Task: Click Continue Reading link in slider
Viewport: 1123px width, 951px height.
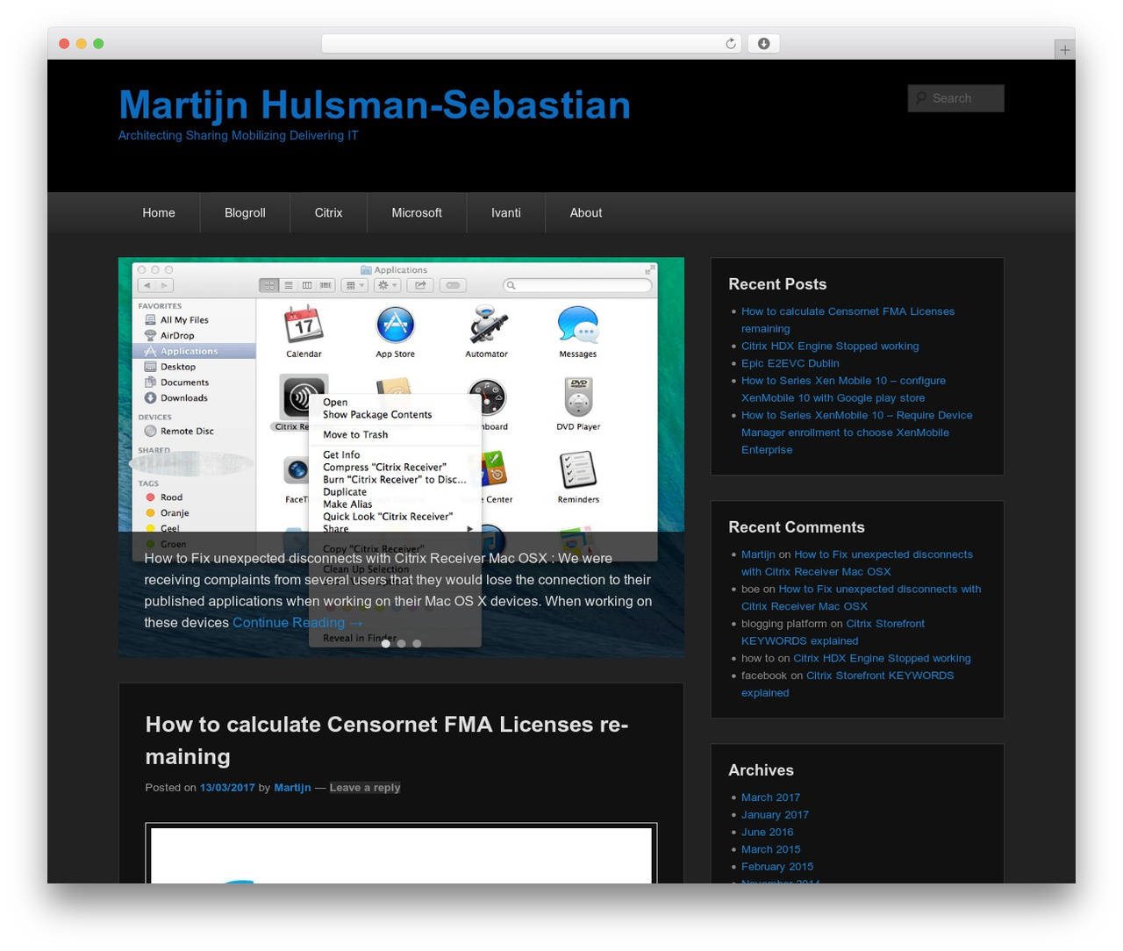Action: tap(297, 622)
